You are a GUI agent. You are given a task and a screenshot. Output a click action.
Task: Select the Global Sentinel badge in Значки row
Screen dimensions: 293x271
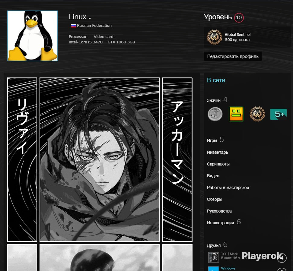pyautogui.click(x=257, y=114)
